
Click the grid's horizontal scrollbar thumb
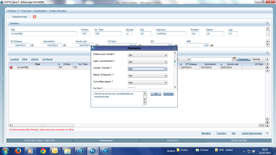(43, 125)
